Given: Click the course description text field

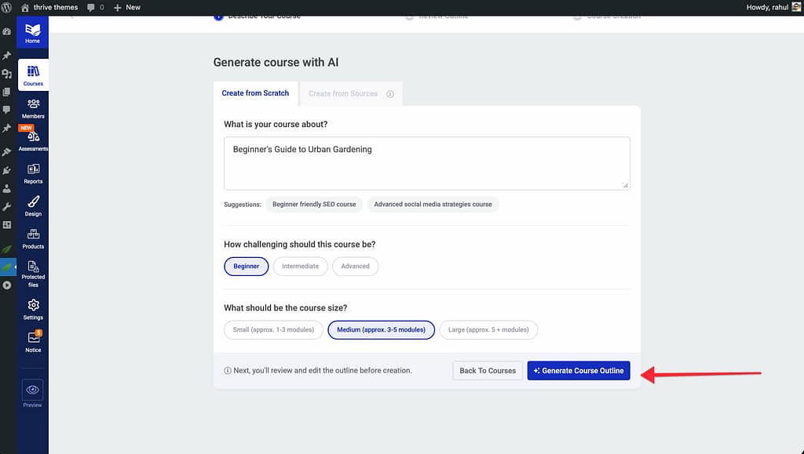Looking at the screenshot, I should tap(426, 163).
